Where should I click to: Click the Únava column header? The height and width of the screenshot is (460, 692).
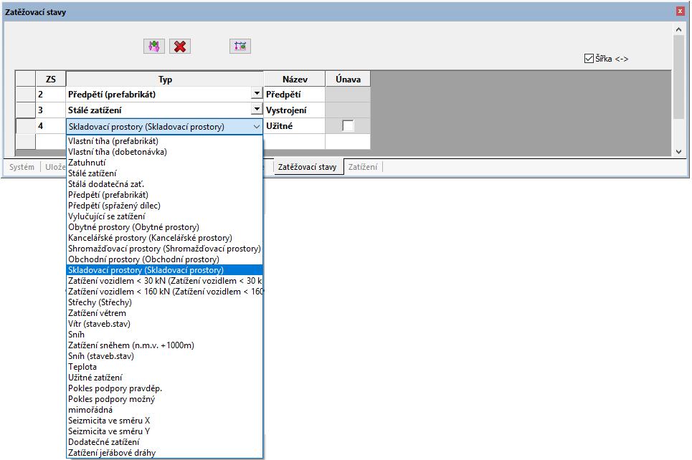[348, 80]
